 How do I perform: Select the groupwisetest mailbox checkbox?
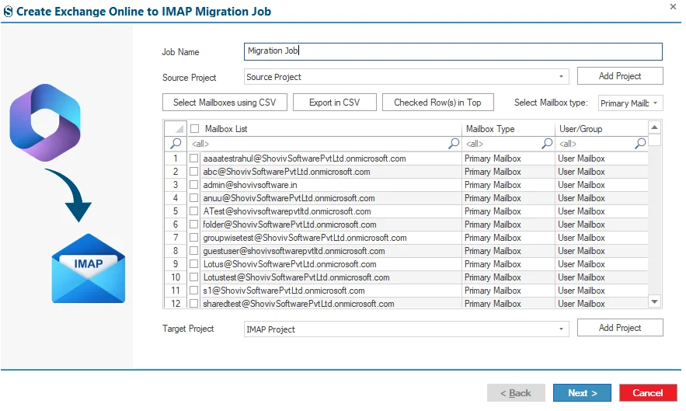click(193, 238)
